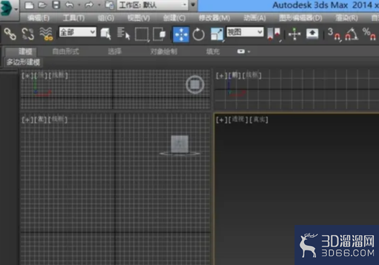Toggle the 3D Snaps magnet

(335, 34)
